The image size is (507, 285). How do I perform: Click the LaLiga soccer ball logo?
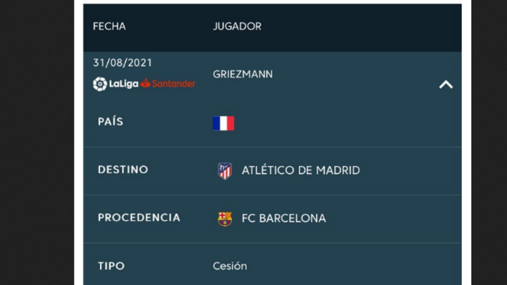pyautogui.click(x=100, y=84)
